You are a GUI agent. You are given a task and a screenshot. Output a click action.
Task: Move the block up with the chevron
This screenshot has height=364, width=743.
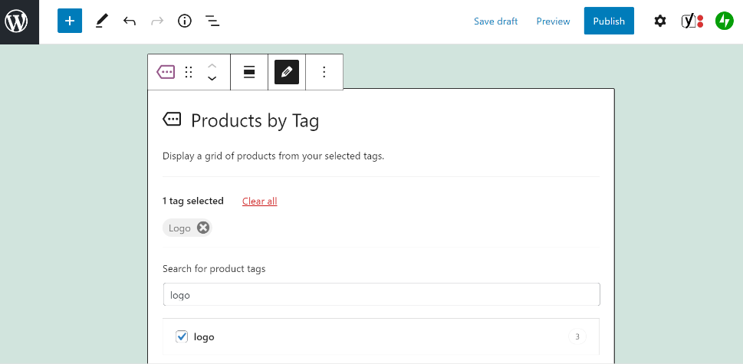[212, 65]
